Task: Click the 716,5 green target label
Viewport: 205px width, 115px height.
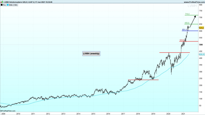Action: pyautogui.click(x=187, y=14)
